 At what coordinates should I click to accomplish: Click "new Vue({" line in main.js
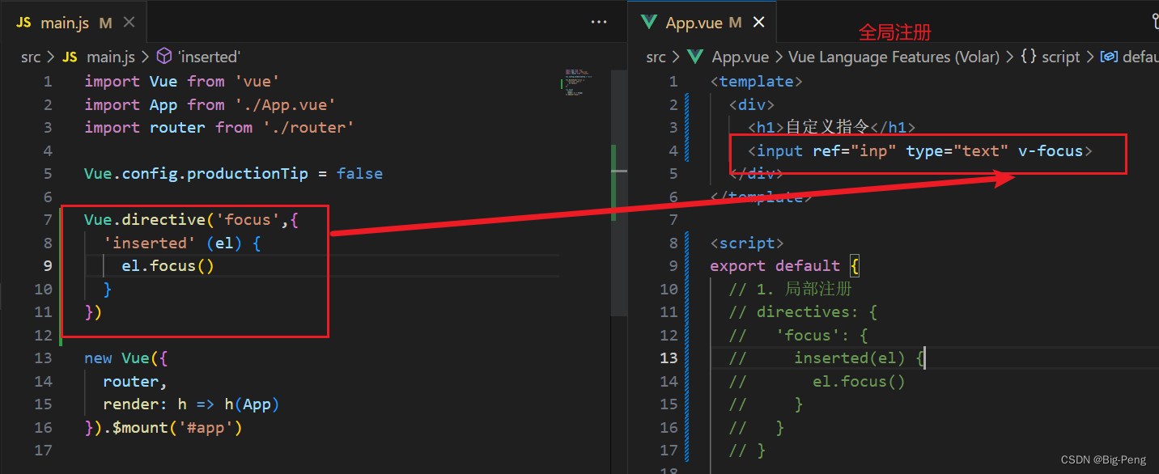coord(125,358)
